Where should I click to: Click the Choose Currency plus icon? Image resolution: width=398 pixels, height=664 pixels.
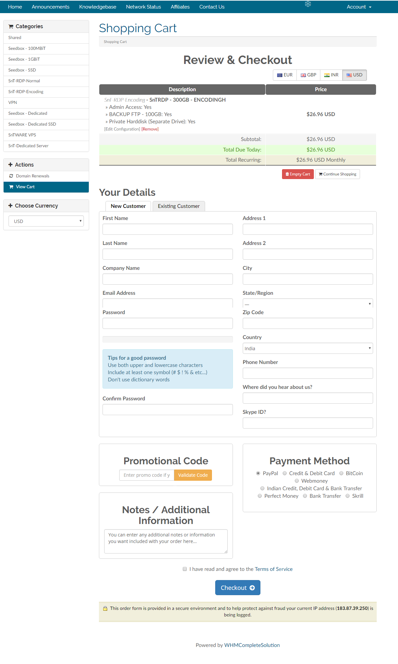point(10,206)
